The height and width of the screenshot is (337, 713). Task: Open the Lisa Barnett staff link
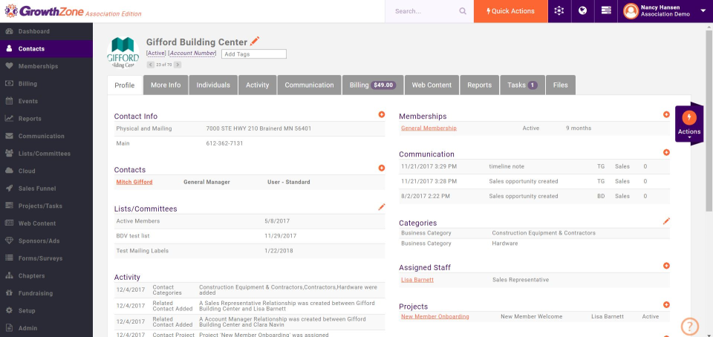[417, 280]
